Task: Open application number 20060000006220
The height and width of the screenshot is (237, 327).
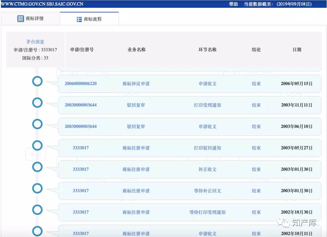Action: pyautogui.click(x=81, y=83)
